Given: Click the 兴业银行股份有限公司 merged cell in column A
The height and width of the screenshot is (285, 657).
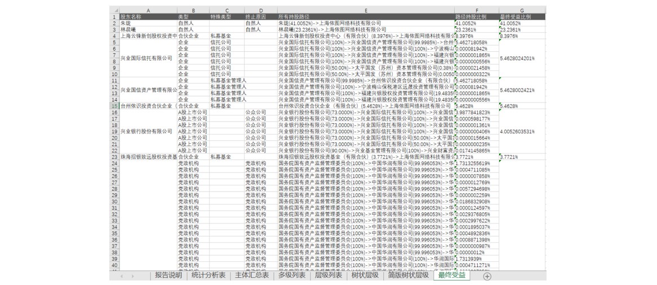Looking at the screenshot, I should pyautogui.click(x=148, y=131).
